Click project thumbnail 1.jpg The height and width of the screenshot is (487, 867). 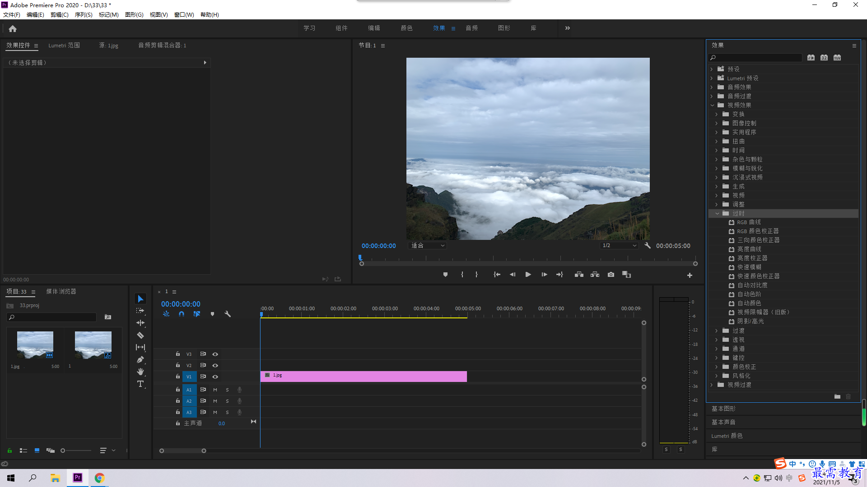[35, 345]
